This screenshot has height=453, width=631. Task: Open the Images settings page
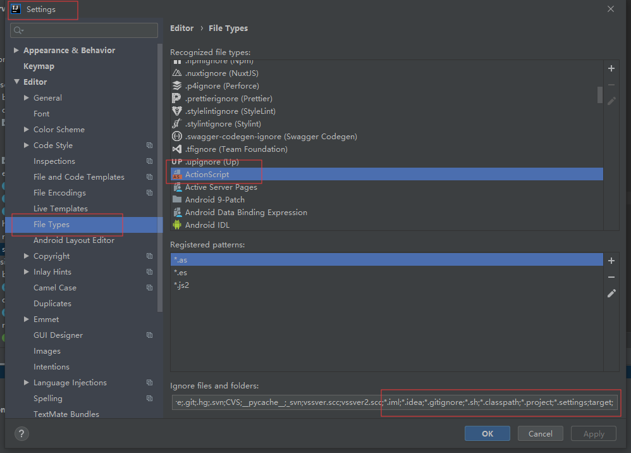(47, 351)
